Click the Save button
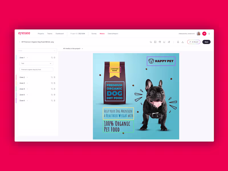This screenshot has width=228, height=171. [206, 42]
